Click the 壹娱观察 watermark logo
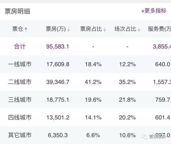 (x=154, y=136)
